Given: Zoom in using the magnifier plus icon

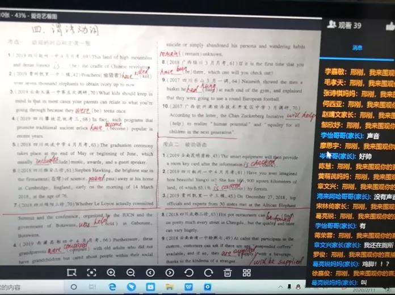Looking at the screenshot, I should 111,272.
